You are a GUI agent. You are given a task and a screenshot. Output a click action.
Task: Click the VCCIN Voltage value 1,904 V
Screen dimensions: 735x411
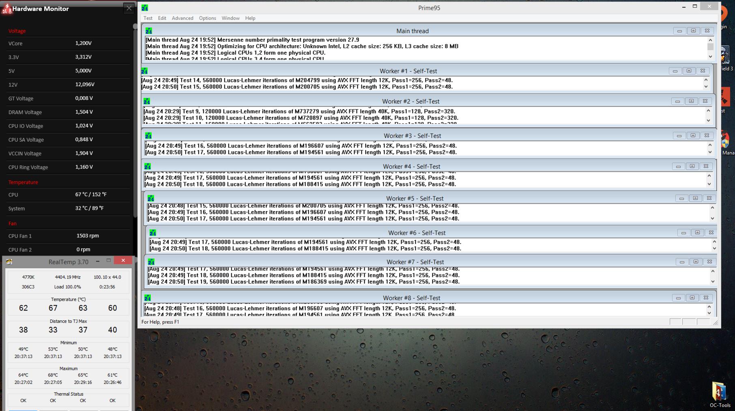(84, 153)
